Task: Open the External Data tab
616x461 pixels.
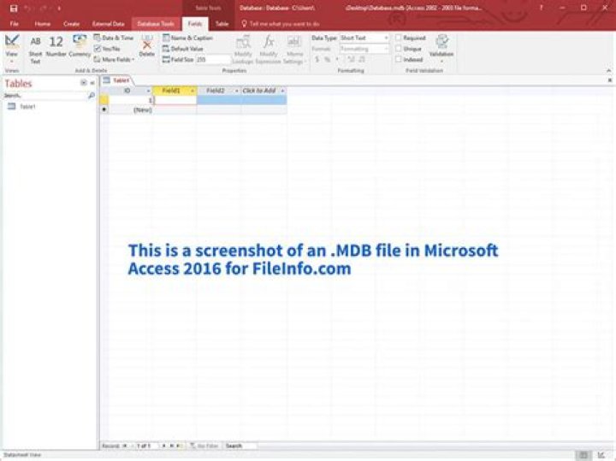Action: [108, 24]
